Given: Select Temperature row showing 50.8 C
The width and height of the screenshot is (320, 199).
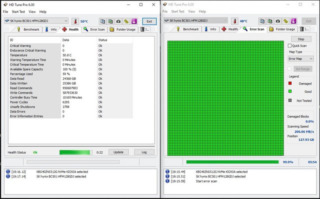Looking at the screenshot, I should (x=71, y=55).
